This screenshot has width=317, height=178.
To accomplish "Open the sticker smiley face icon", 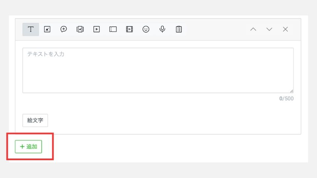I will point(146,29).
